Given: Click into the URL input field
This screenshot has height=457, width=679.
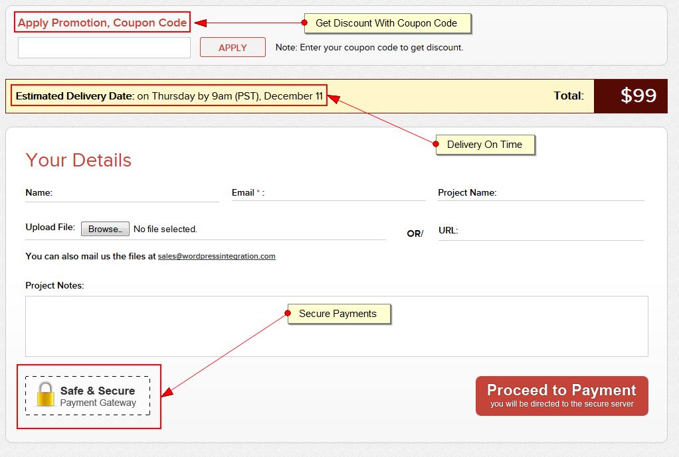Looking at the screenshot, I should [551, 231].
